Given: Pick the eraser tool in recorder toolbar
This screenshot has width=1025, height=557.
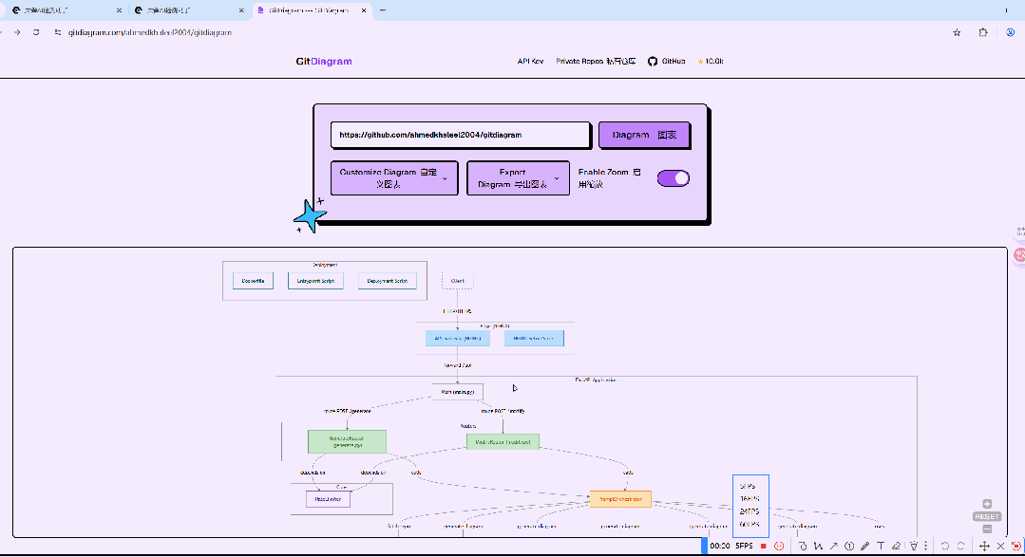Looking at the screenshot, I should [896, 546].
